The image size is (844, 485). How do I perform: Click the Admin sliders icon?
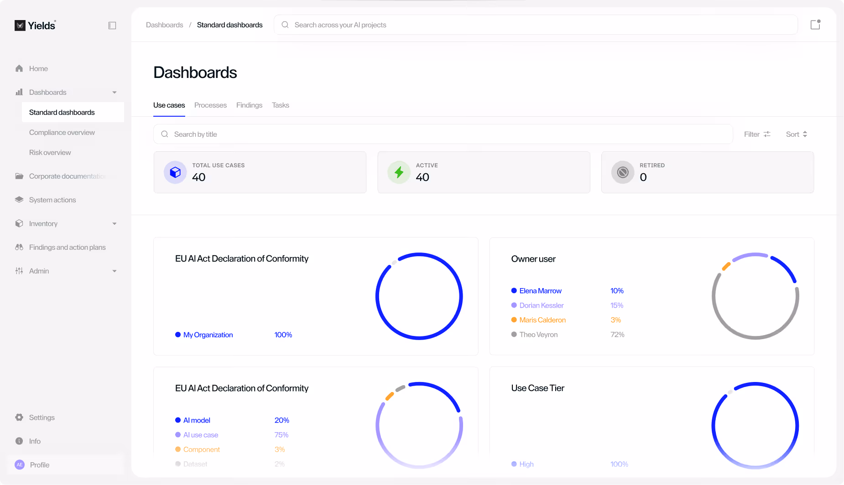19,271
